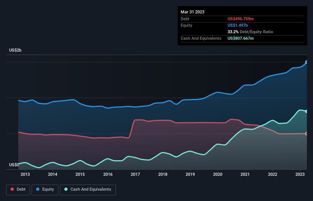This screenshot has width=313, height=201.
Task: Click the US$496.759m debt value
Action: click(241, 19)
